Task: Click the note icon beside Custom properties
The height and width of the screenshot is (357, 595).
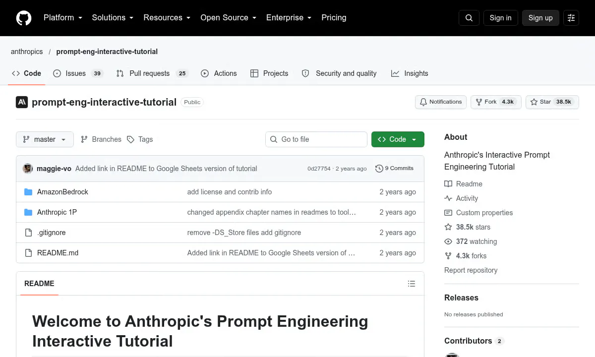Action: point(448,213)
